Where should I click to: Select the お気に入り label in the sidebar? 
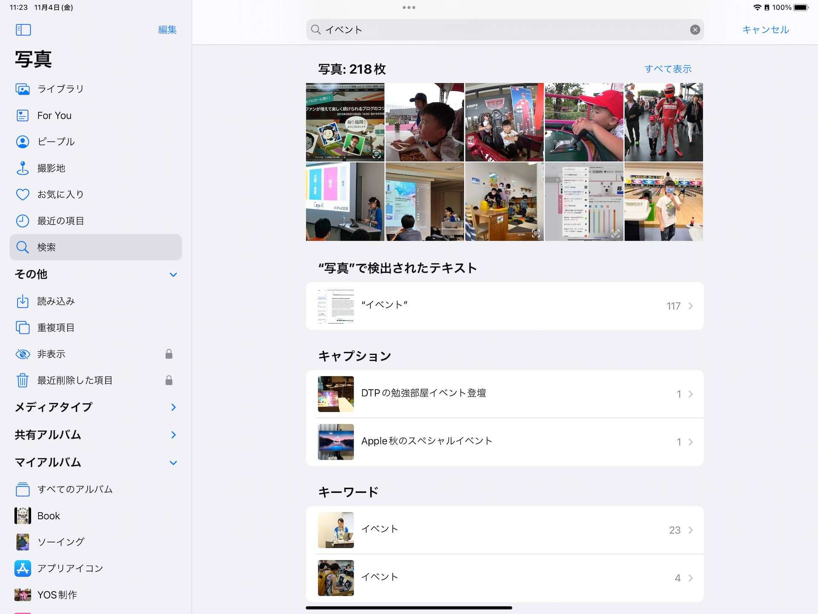pyautogui.click(x=60, y=194)
